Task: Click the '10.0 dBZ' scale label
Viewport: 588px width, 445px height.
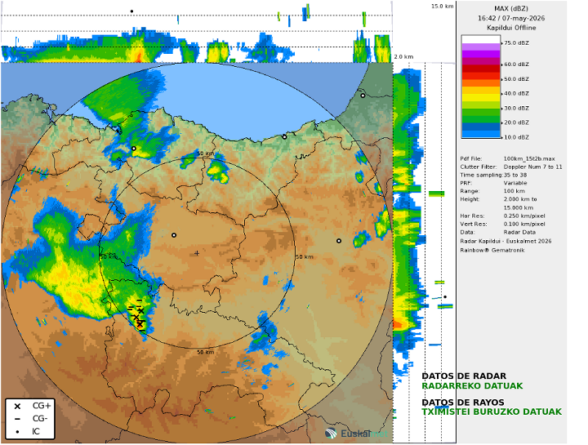Action: click(x=516, y=137)
